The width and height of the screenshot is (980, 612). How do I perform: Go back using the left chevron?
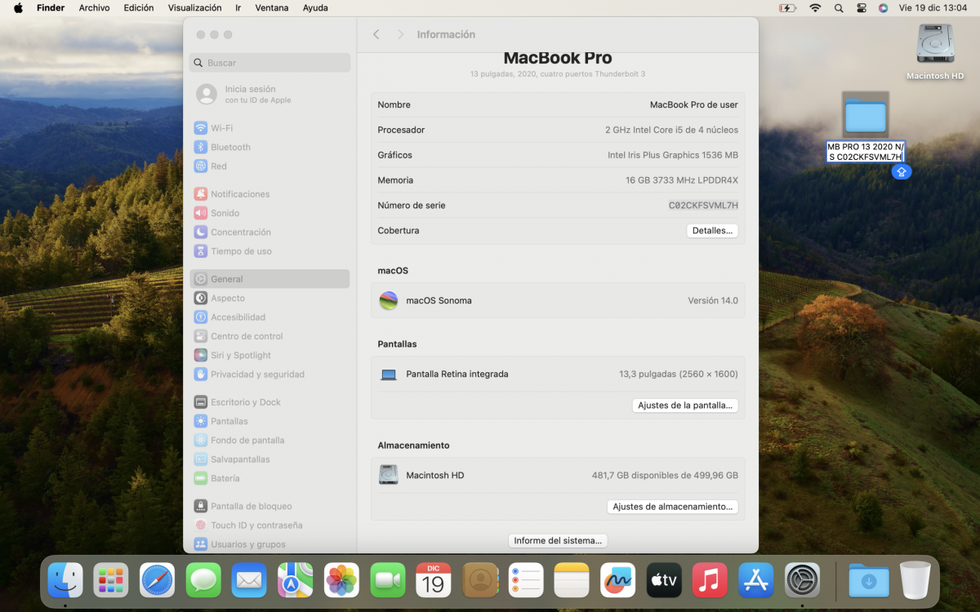pyautogui.click(x=376, y=34)
